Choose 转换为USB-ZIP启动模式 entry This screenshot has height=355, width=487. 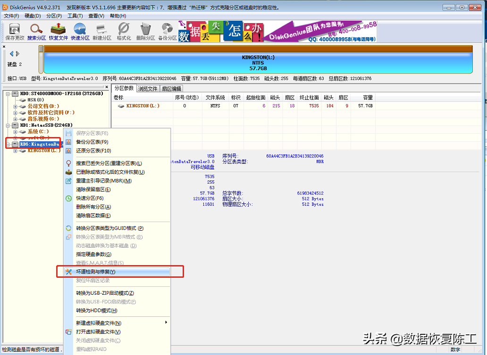[118, 293]
